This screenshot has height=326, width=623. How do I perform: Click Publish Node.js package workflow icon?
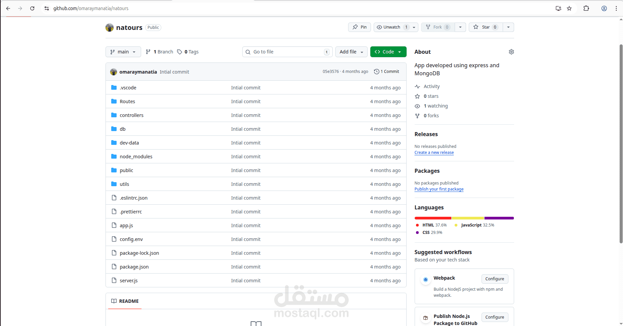coord(426,318)
